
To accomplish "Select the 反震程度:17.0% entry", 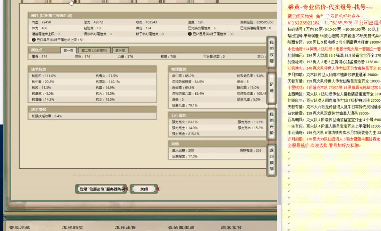I will tap(185, 156).
